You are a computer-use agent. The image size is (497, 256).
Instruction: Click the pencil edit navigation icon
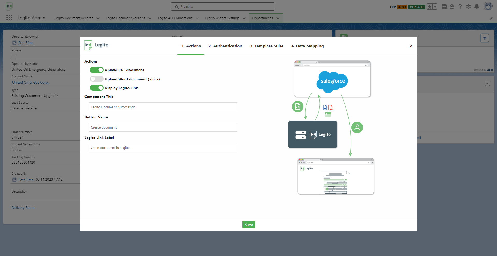pos(491,18)
